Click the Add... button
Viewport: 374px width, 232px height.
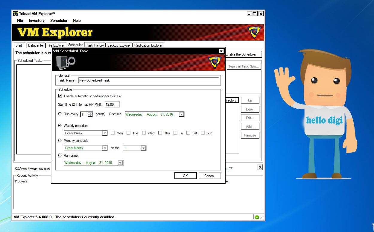tap(250, 127)
